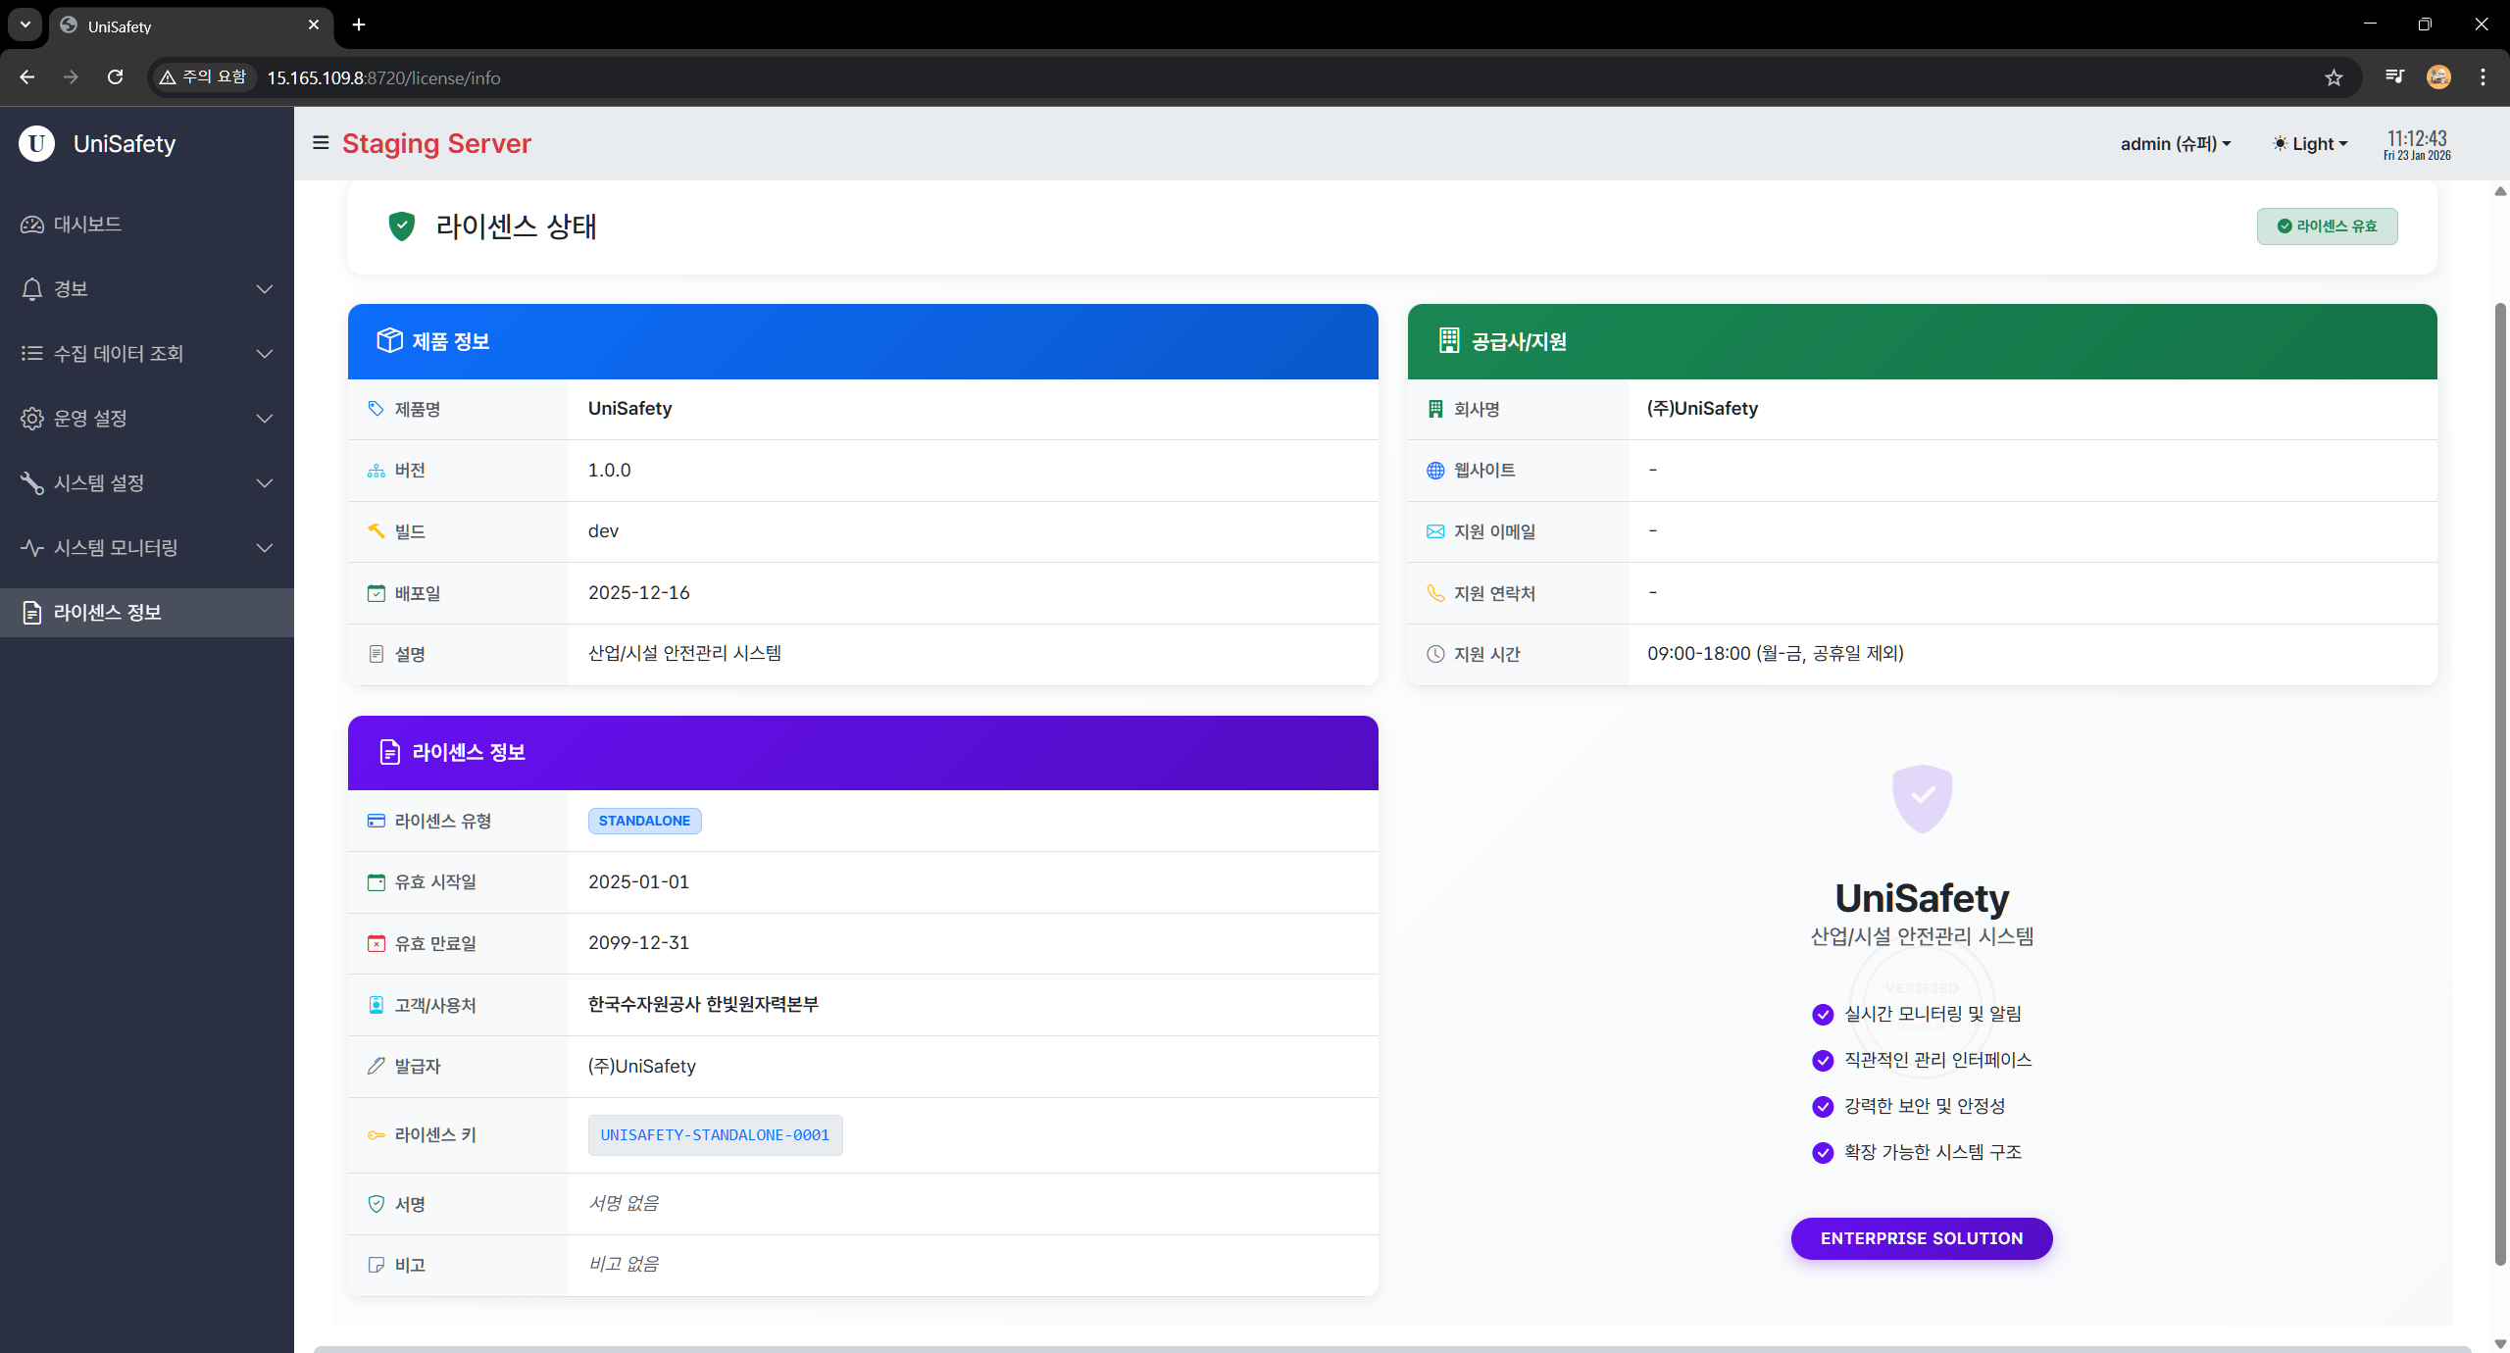Click the 주의 요함 security warning chip

[203, 77]
